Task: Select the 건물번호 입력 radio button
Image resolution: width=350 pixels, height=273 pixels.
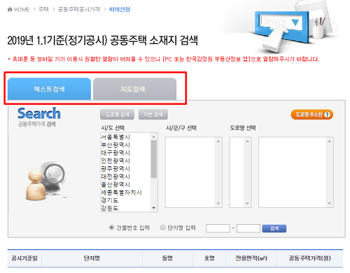Action: [x=112, y=228]
